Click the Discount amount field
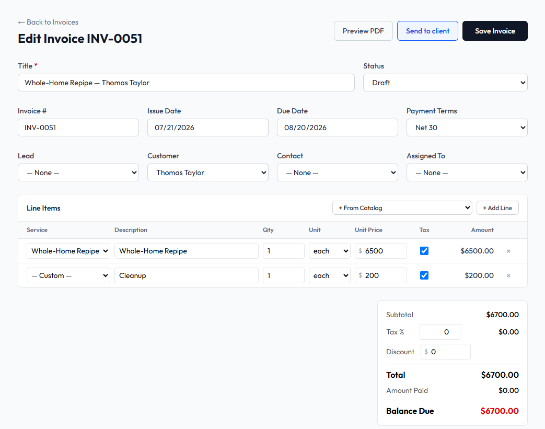The width and height of the screenshot is (545, 429). click(446, 352)
